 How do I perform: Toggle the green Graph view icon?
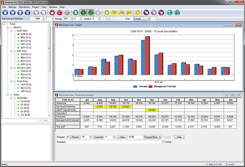click(x=83, y=13)
